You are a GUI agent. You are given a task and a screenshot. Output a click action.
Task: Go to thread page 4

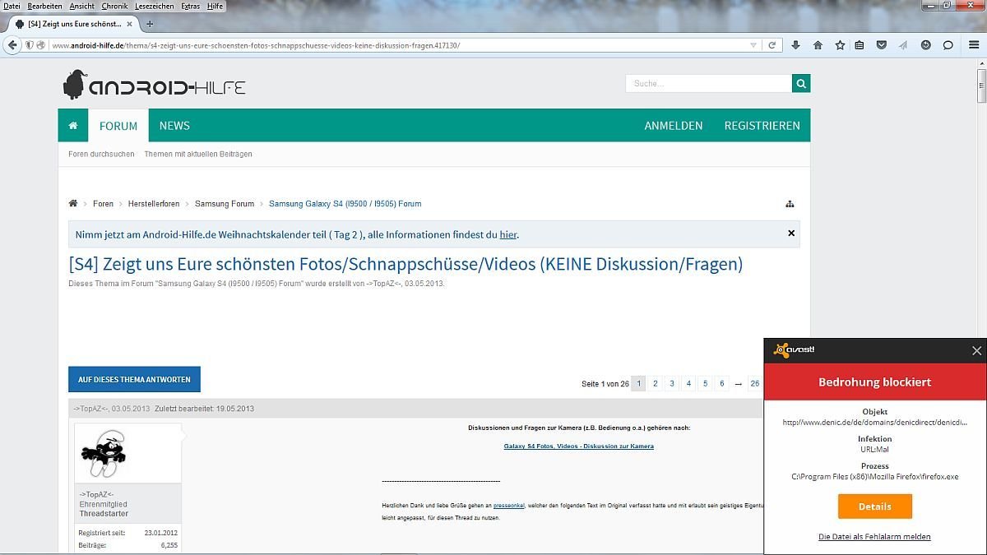pyautogui.click(x=688, y=383)
